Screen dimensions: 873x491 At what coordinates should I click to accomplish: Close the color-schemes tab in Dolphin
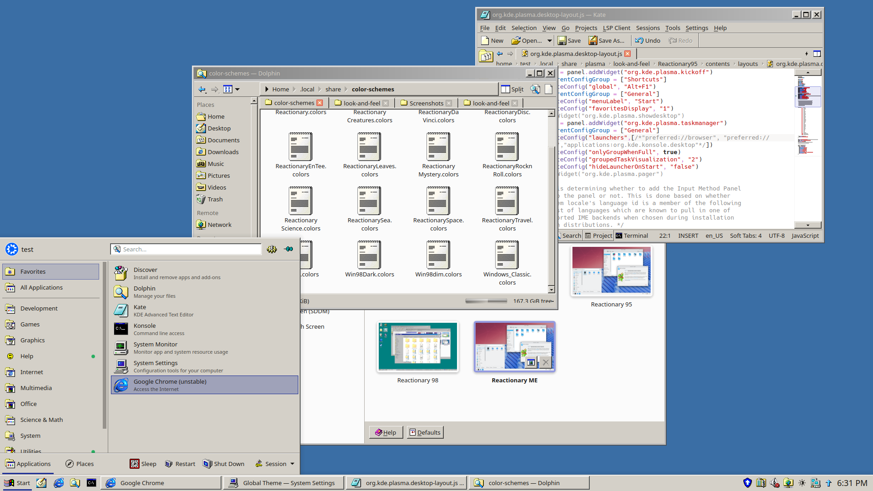(320, 103)
